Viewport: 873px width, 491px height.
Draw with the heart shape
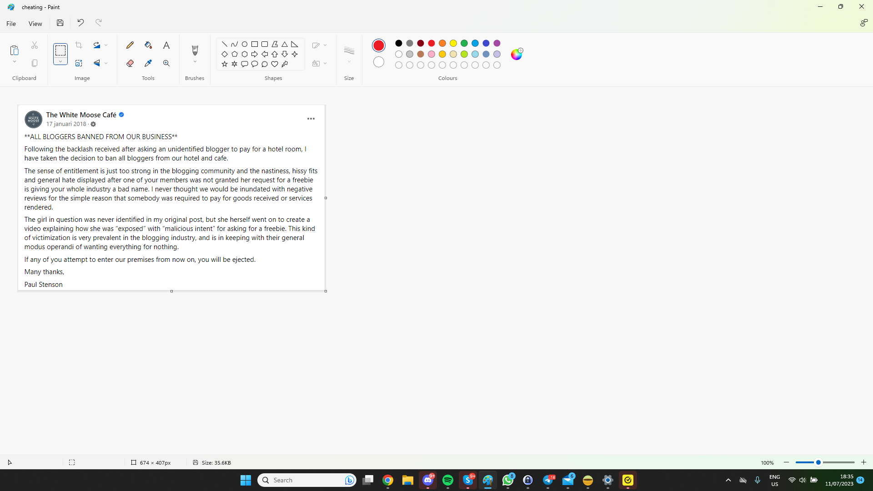click(275, 64)
